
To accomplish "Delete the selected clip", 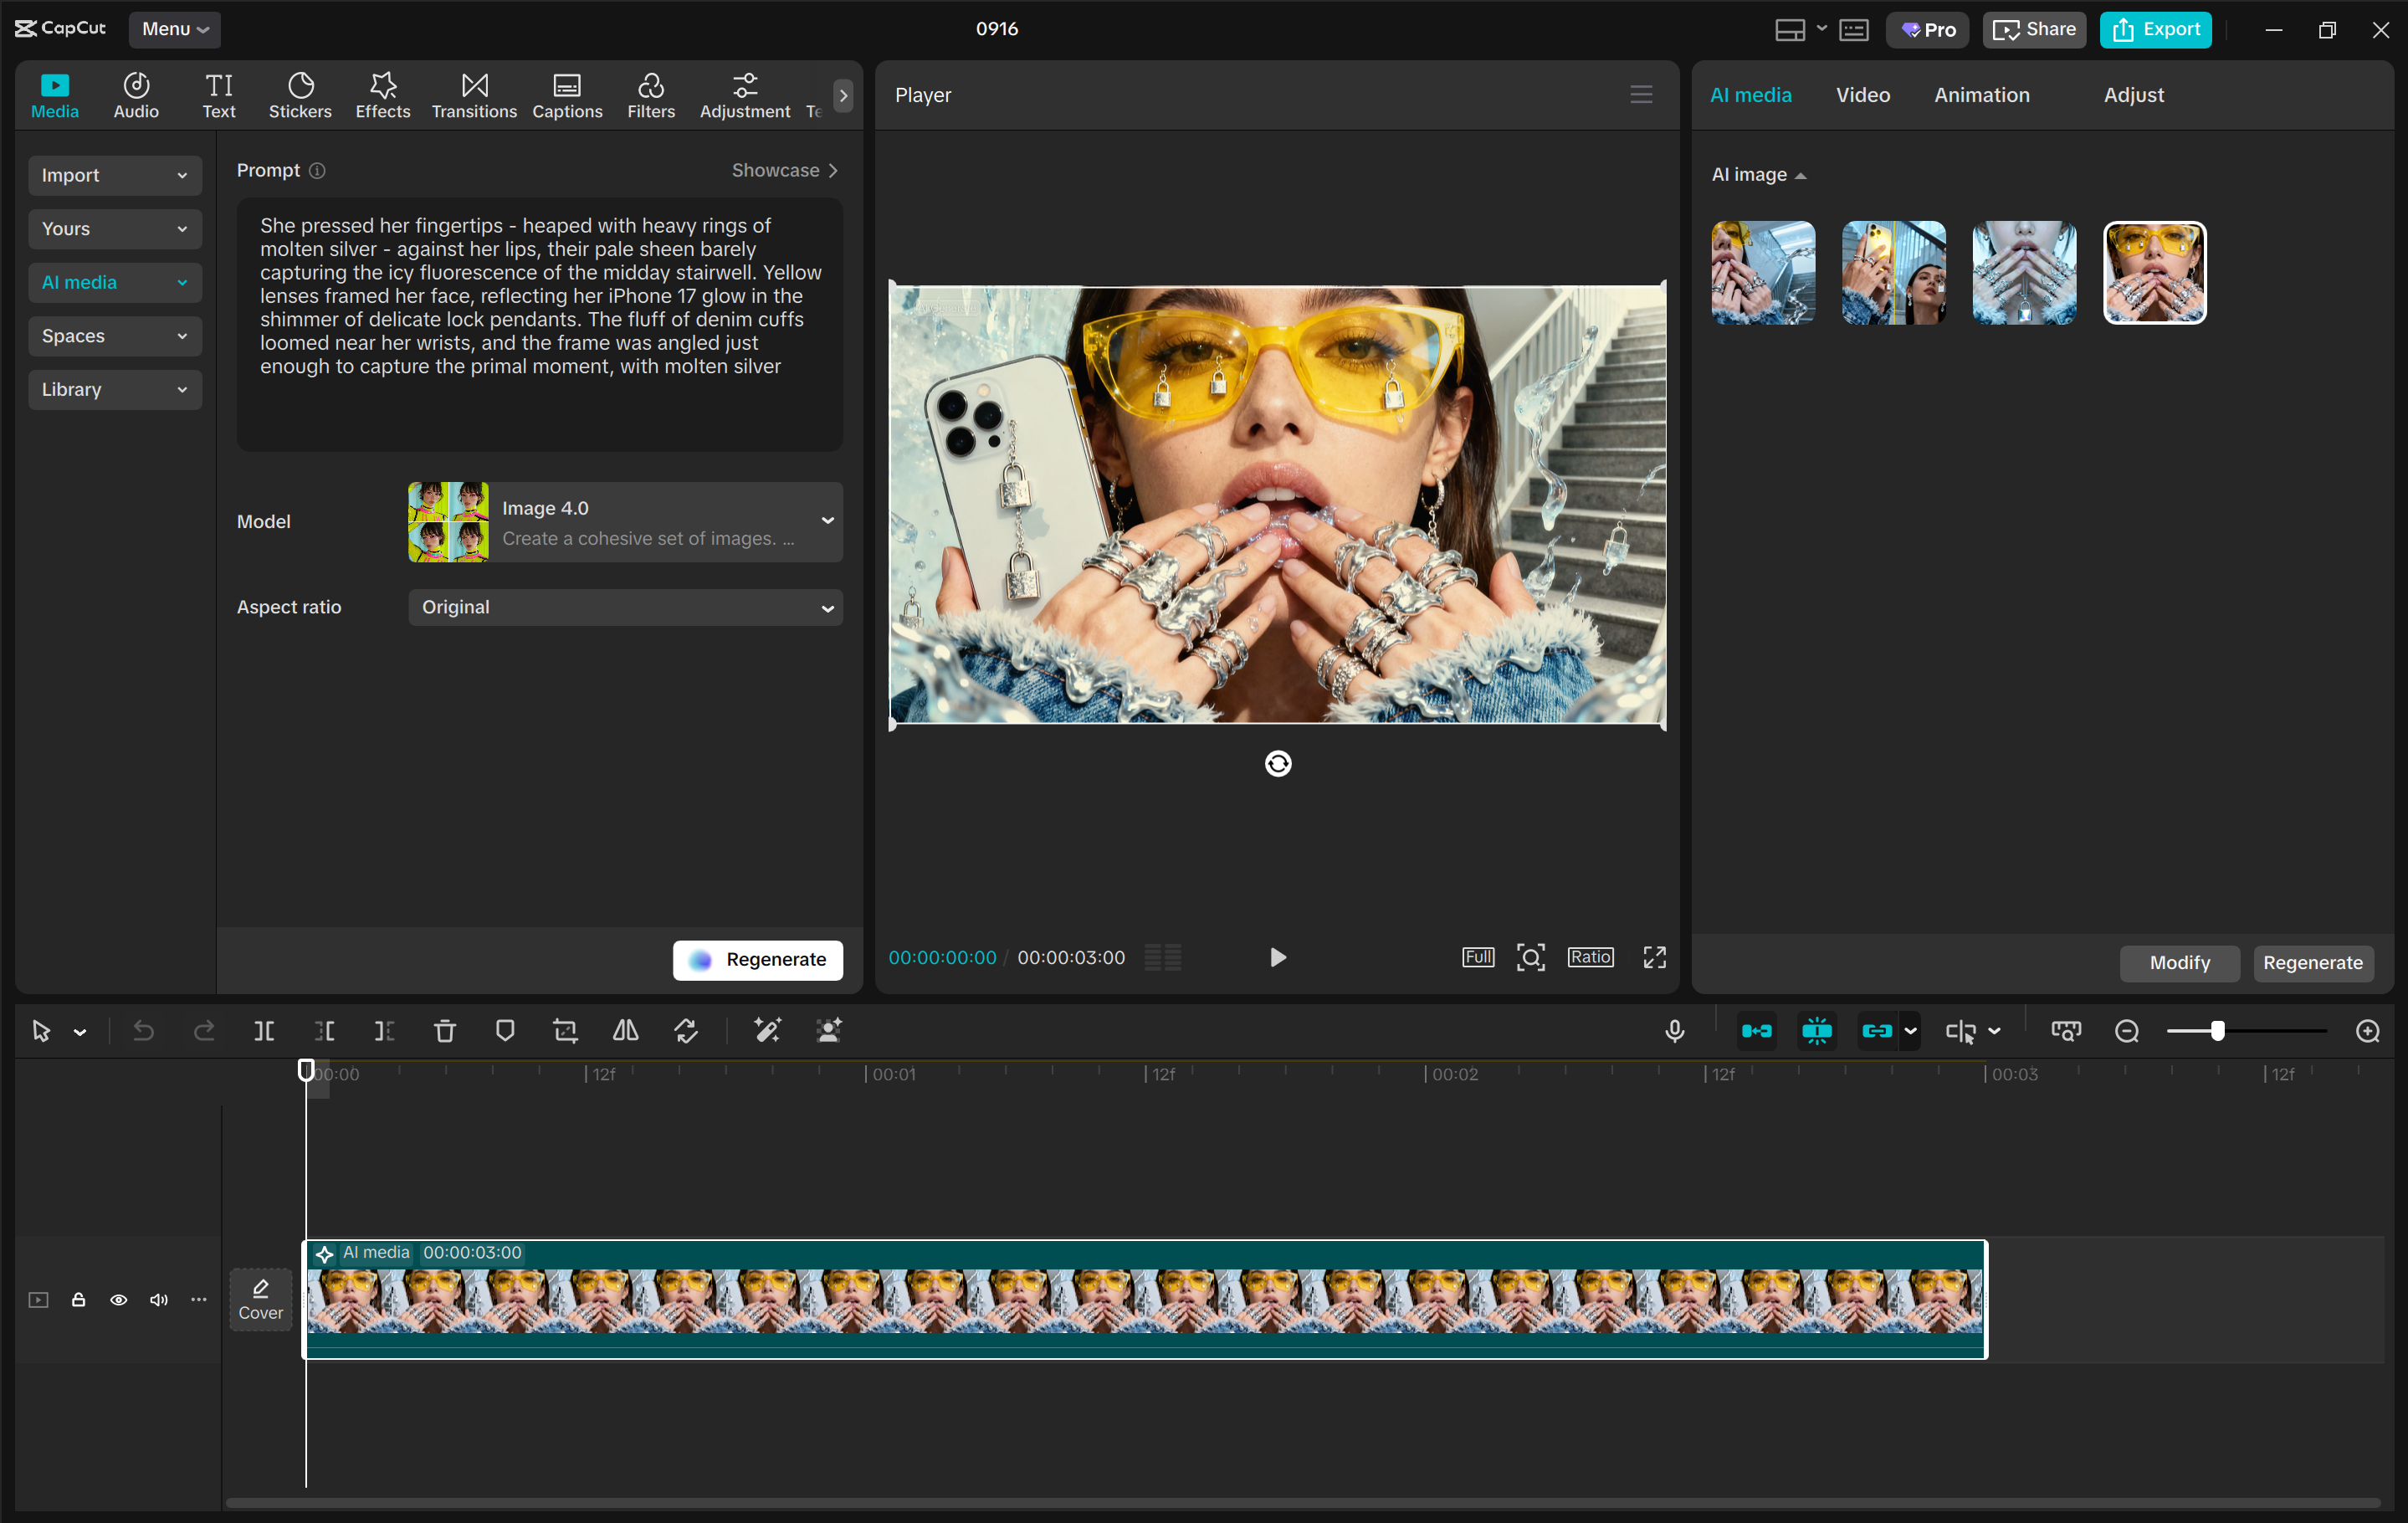I will click(x=444, y=1031).
